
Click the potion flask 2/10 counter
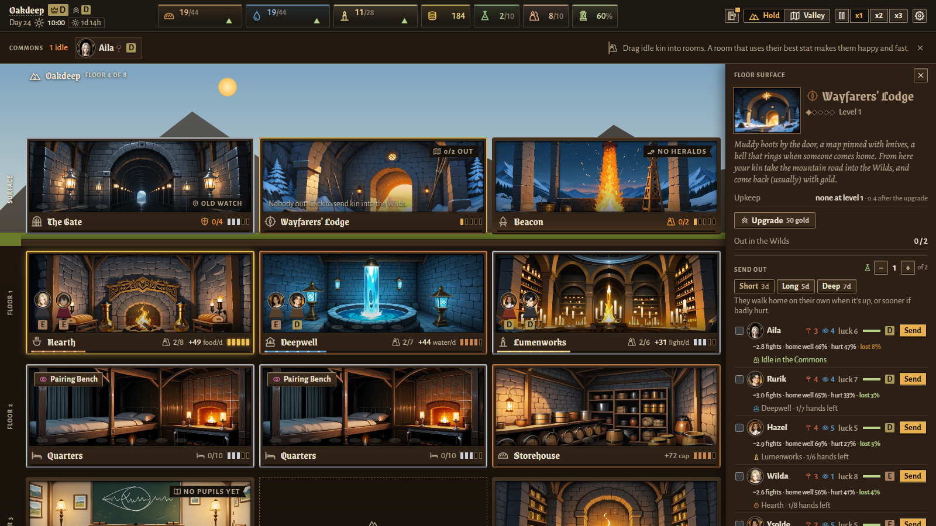497,16
